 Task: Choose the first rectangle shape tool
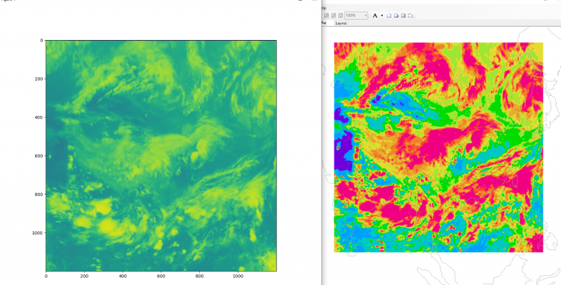point(389,15)
